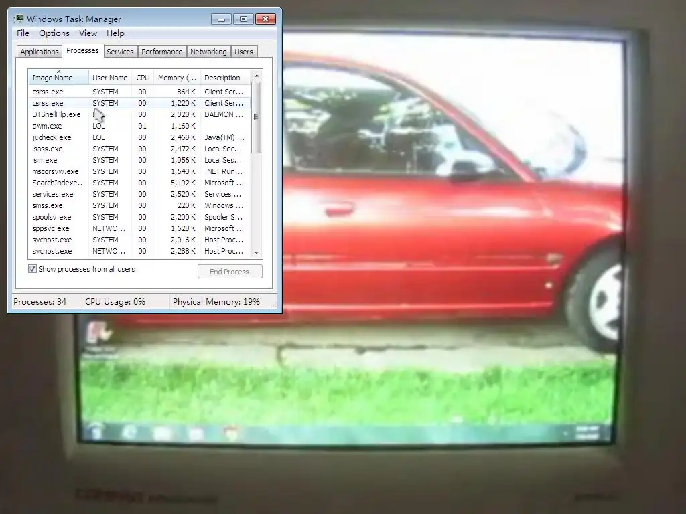
Task: Click the Task Manager title bar icon
Action: (x=18, y=19)
